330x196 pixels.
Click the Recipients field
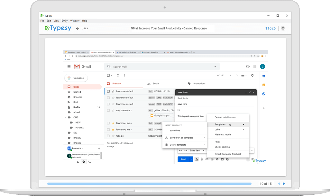215,98
